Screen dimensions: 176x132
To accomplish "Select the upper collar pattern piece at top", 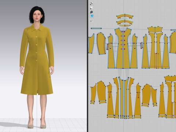I will click(x=125, y=16).
